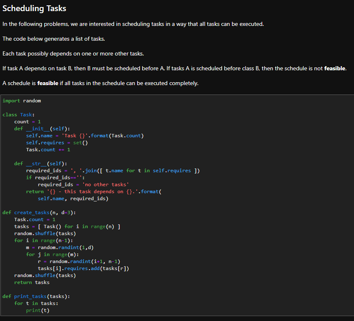The height and width of the screenshot is (321, 354).
Task: Click the line 'The code below generates a list of tasks.'
Action: [54, 39]
